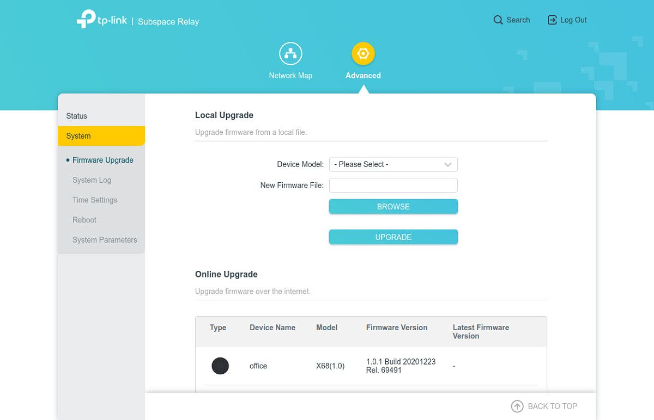Open the Status sidebar section
Viewport: 654px width, 420px height.
click(x=77, y=116)
